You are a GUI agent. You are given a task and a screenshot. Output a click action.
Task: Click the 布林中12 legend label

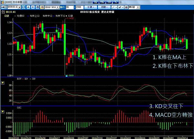(x=47, y=16)
